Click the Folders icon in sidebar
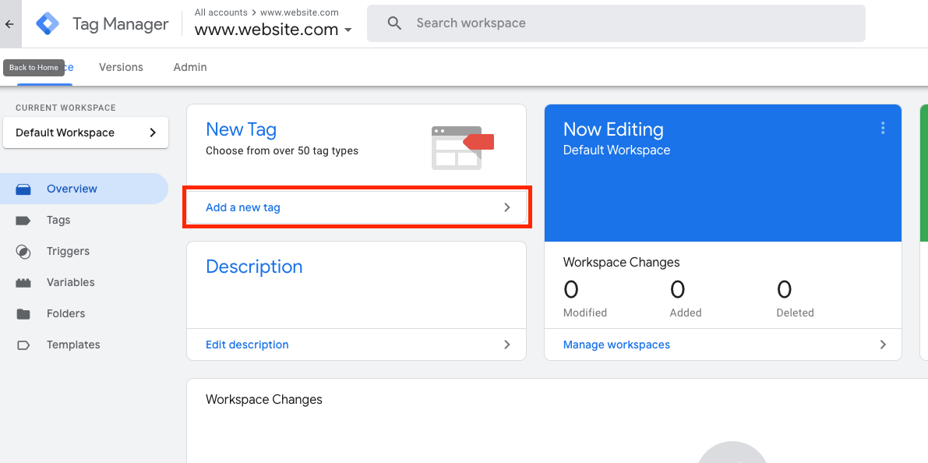This screenshot has height=463, width=928. pos(23,314)
